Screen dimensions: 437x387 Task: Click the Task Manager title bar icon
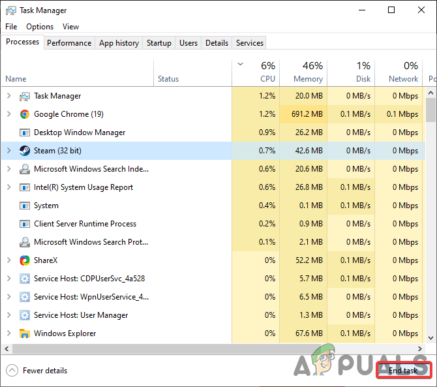11,10
